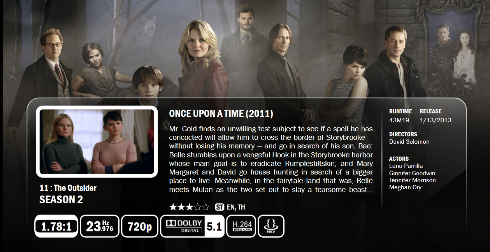This screenshot has height=252, width=490.
Task: Open the episode thumbnail image
Action: (97, 142)
